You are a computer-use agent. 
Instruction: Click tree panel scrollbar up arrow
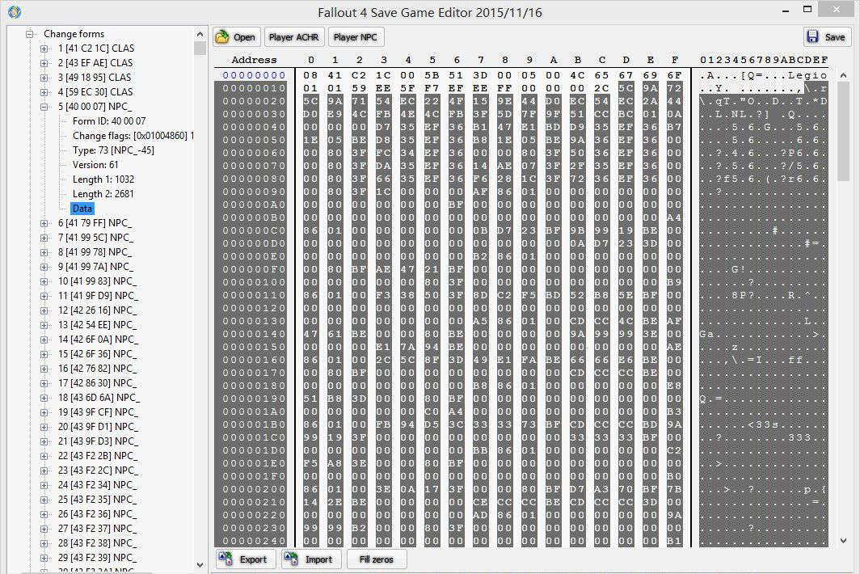pyautogui.click(x=200, y=34)
